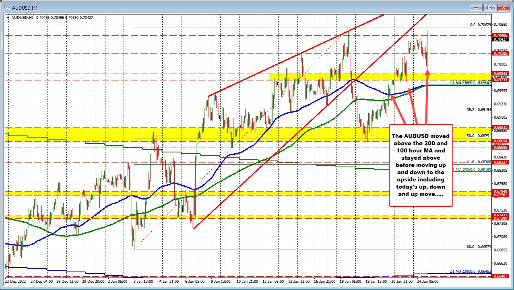Click the red 0.68931 price level label
514x290 pixels.
[501, 128]
